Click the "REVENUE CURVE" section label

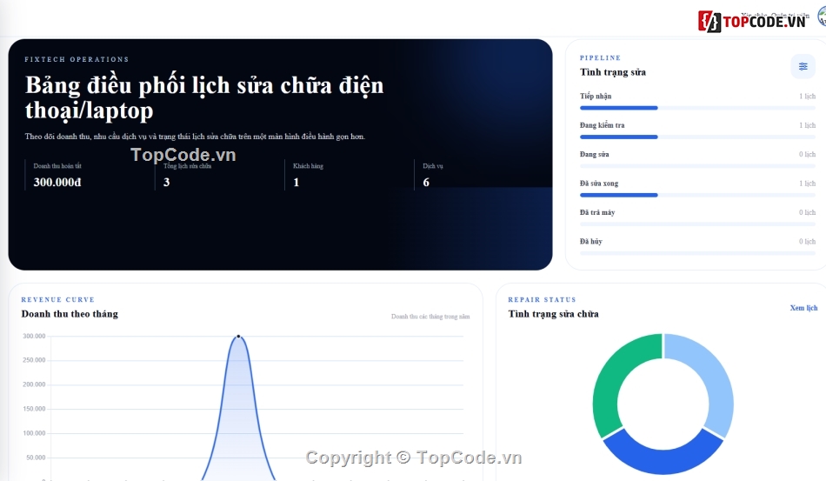click(x=58, y=299)
